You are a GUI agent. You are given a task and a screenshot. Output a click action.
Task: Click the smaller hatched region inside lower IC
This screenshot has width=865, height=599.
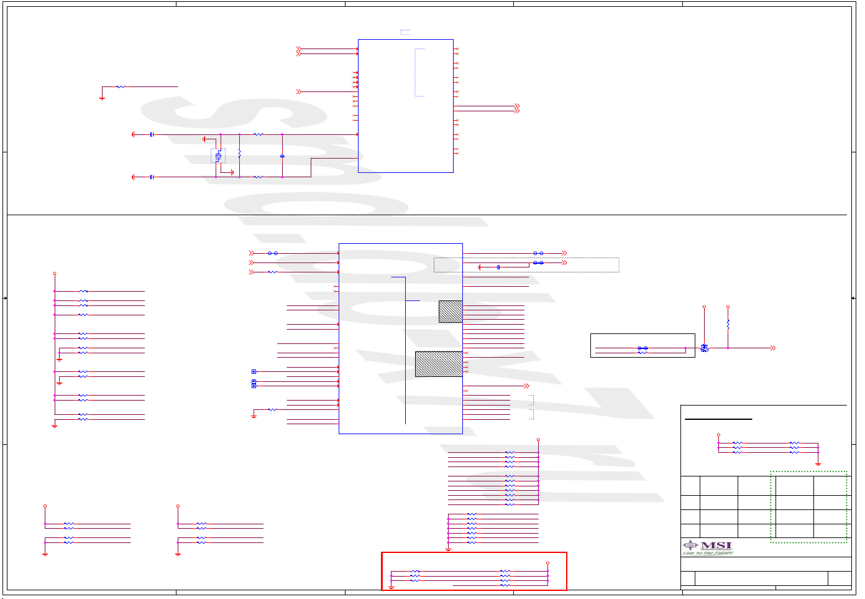pyautogui.click(x=451, y=312)
